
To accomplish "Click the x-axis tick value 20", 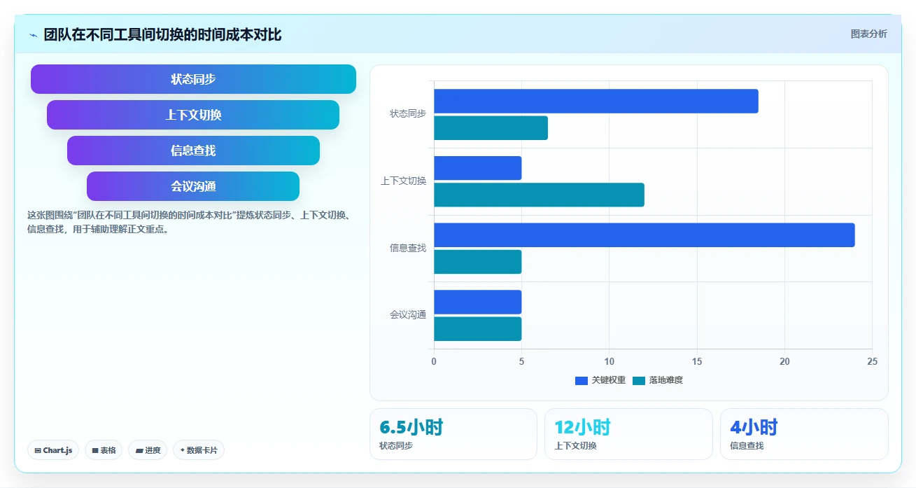I will pos(784,361).
